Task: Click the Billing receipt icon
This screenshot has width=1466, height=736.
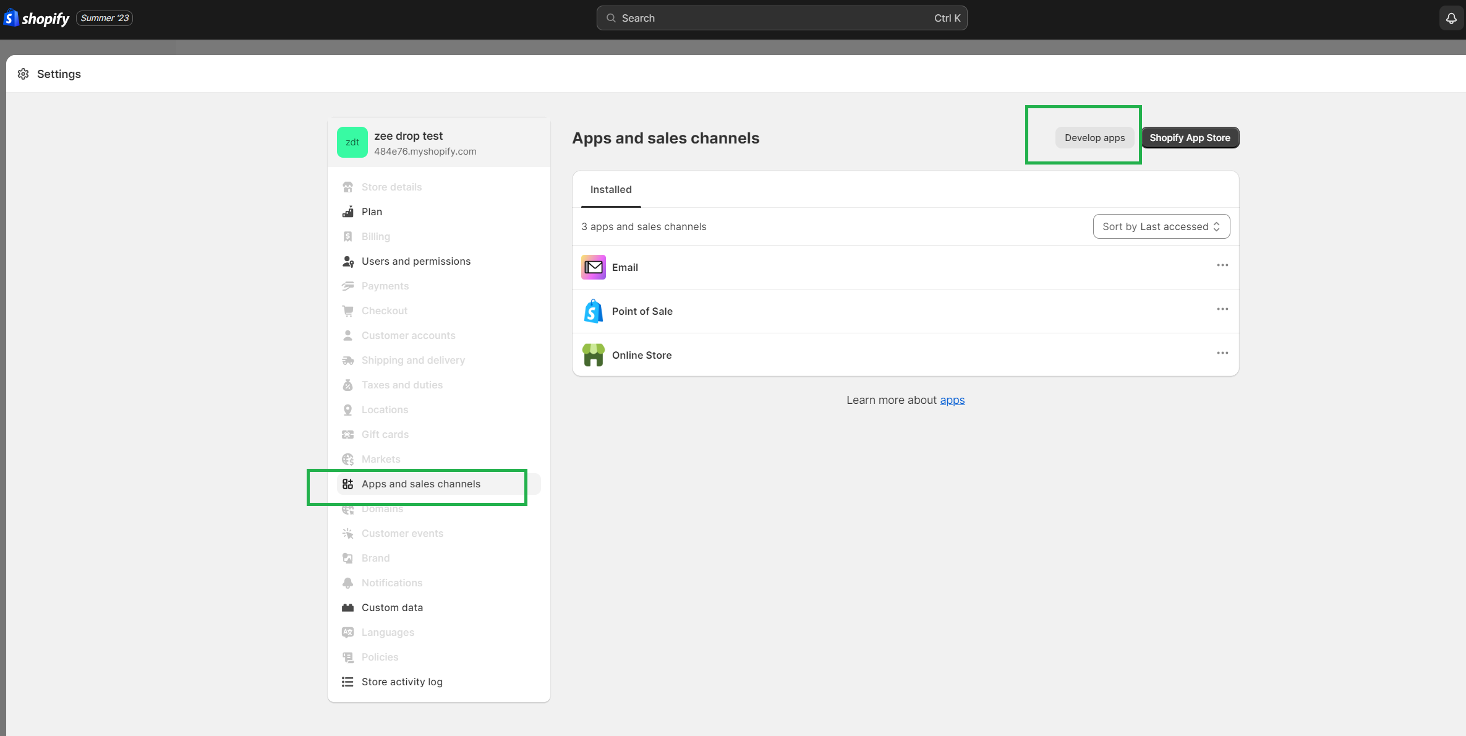Action: [x=348, y=237]
